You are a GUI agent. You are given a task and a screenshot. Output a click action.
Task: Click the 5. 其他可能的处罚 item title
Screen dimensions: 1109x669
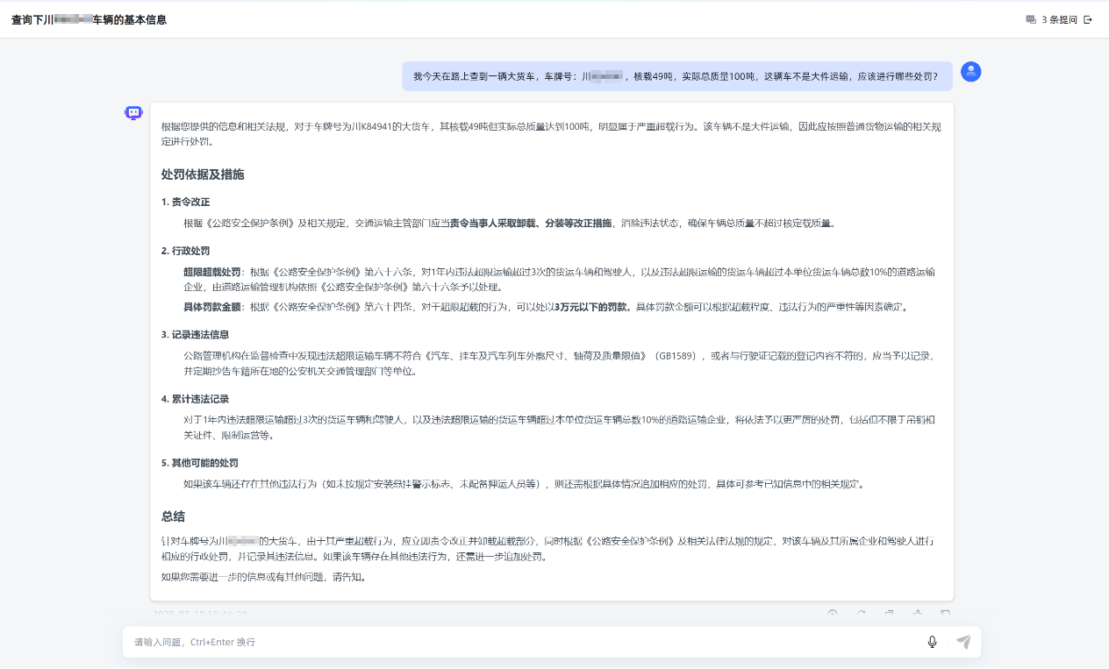(x=199, y=463)
